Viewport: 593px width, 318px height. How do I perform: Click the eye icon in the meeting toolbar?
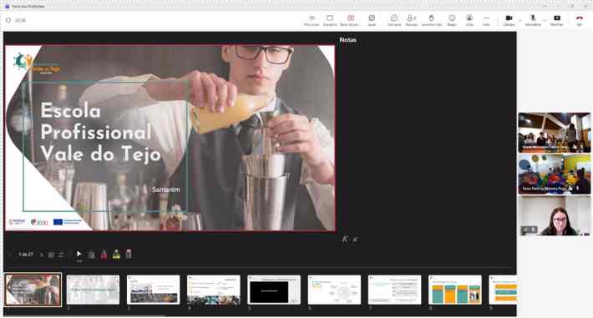(x=312, y=20)
